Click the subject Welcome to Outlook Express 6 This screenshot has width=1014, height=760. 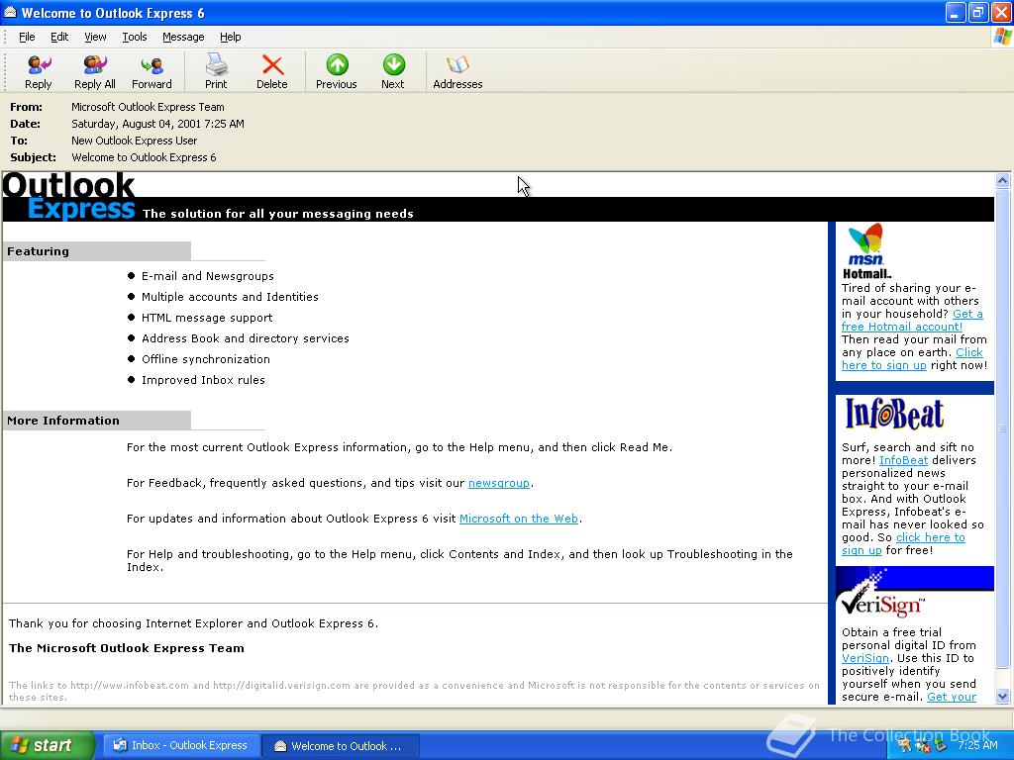tap(144, 157)
